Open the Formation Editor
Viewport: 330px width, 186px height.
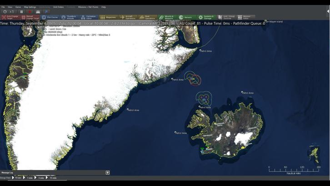pyautogui.click(x=89, y=17)
